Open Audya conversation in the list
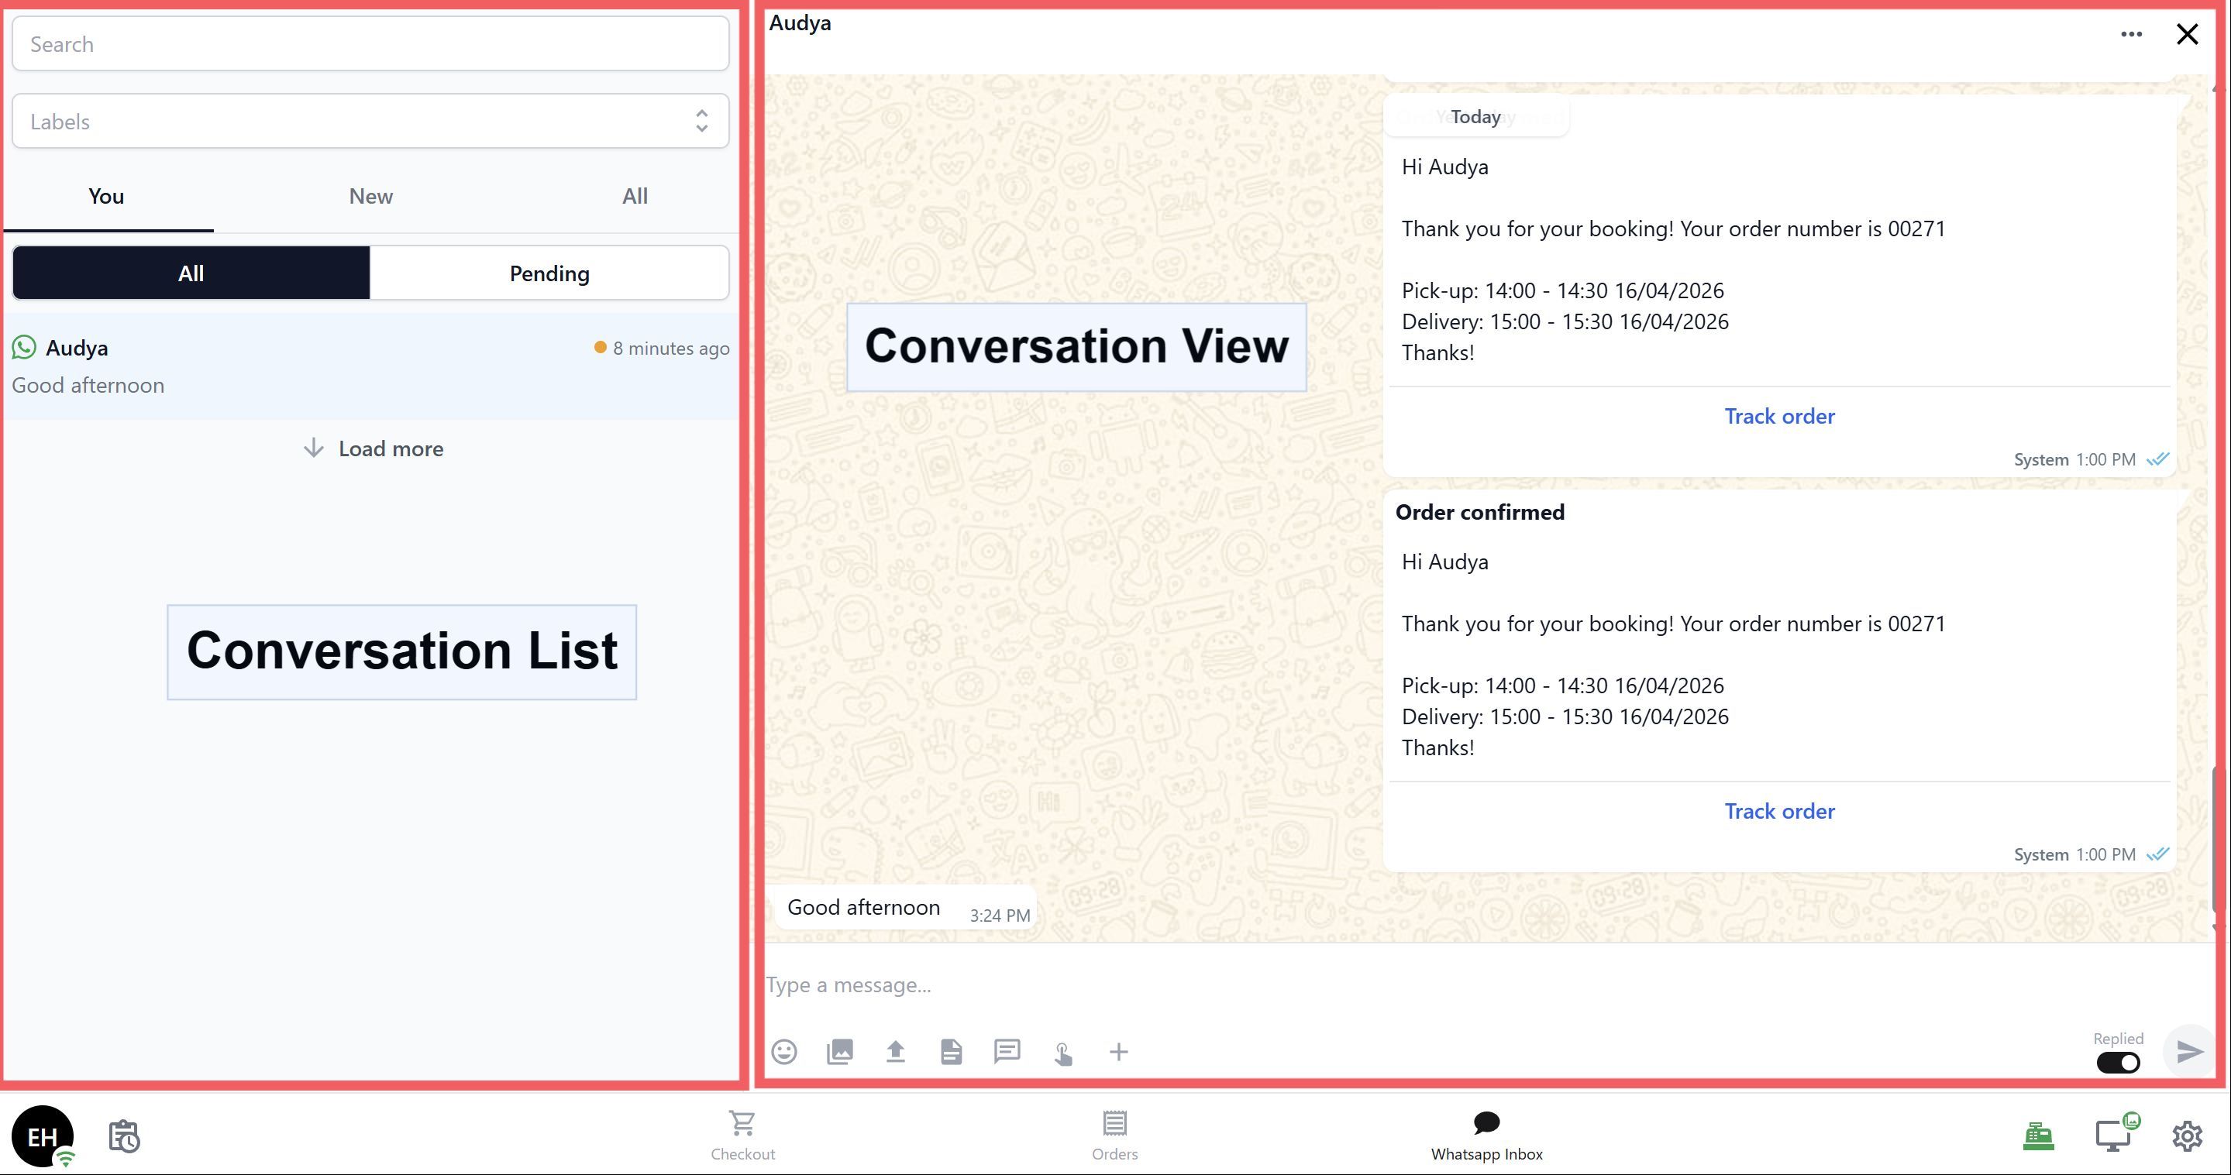 point(370,366)
